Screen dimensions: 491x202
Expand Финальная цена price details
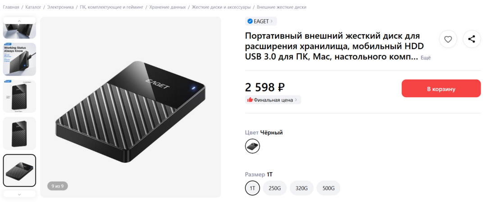(273, 100)
